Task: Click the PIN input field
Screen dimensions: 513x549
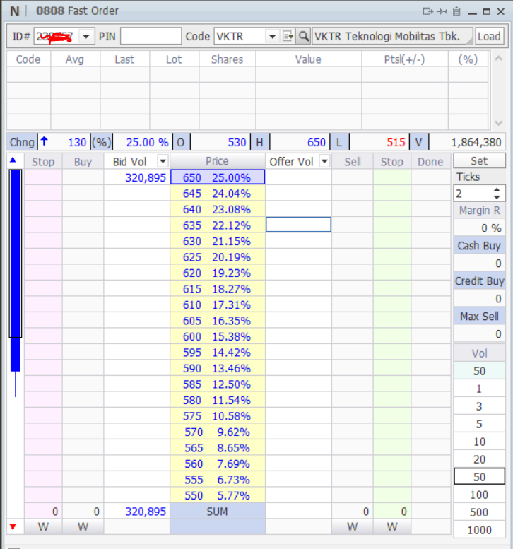Action: (x=151, y=36)
